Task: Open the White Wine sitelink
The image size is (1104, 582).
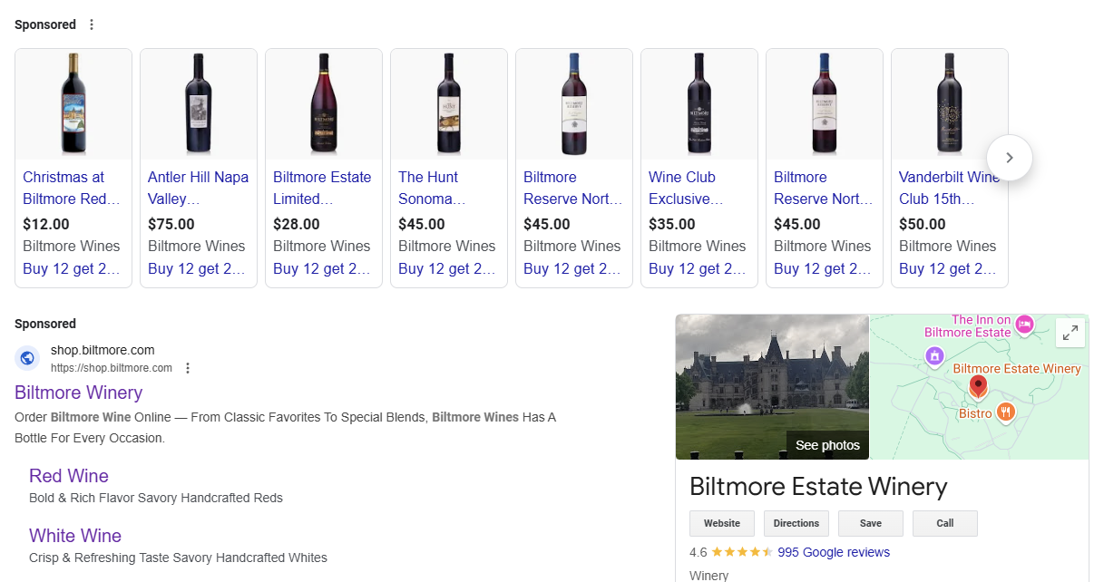Action: 75,536
